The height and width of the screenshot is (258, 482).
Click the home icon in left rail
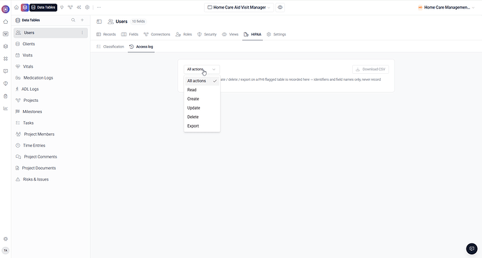point(6,22)
